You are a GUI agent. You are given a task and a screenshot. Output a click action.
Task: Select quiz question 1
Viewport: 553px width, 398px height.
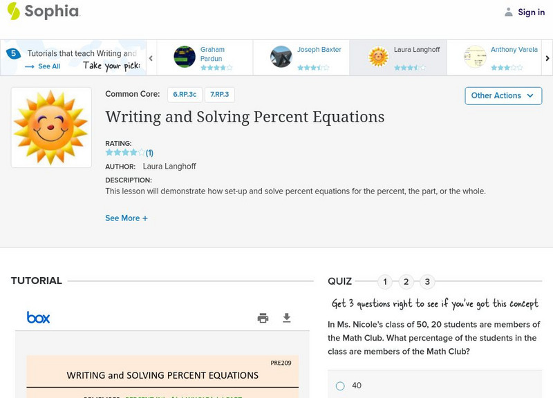tap(385, 282)
